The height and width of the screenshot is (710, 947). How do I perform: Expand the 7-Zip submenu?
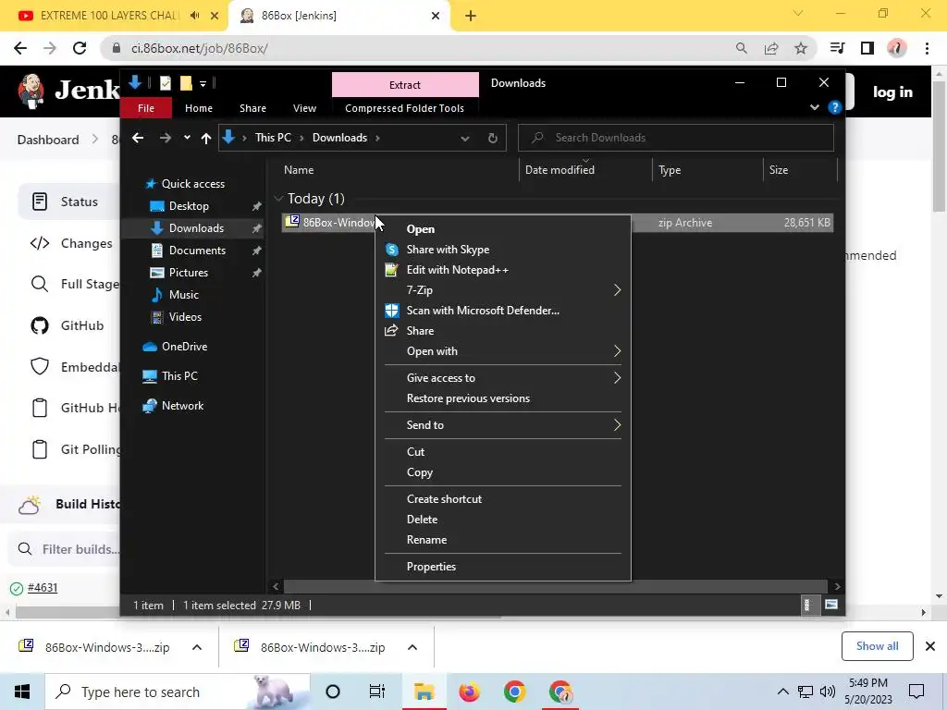pos(617,290)
